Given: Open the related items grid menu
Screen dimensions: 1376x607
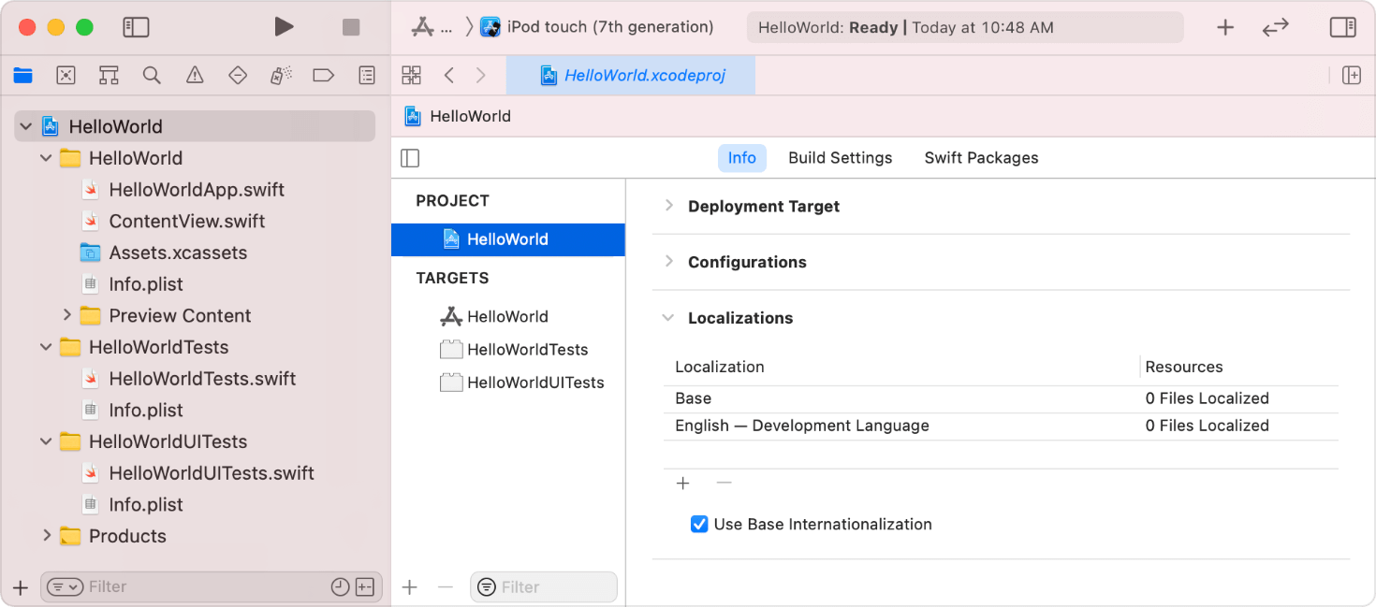Looking at the screenshot, I should [411, 76].
